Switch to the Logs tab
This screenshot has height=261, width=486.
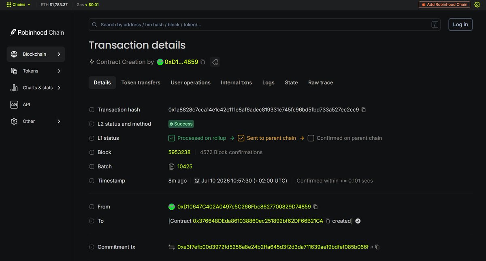point(269,82)
